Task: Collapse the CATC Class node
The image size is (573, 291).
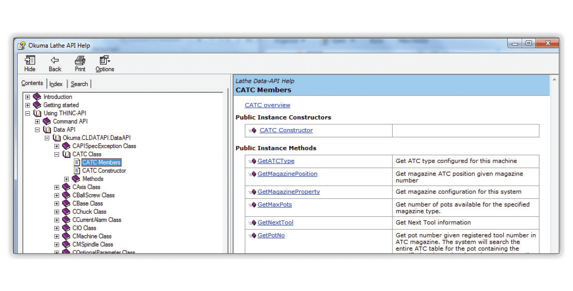Action: pos(57,154)
